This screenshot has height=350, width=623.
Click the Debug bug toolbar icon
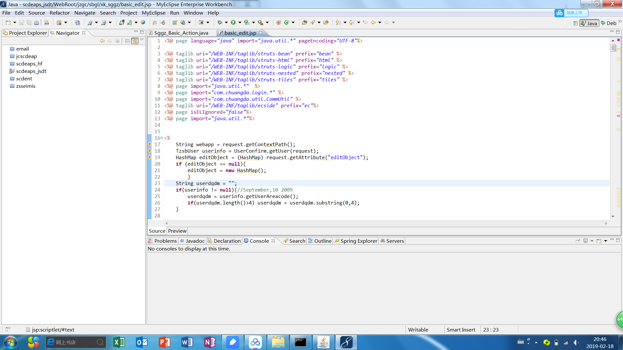pos(220,22)
